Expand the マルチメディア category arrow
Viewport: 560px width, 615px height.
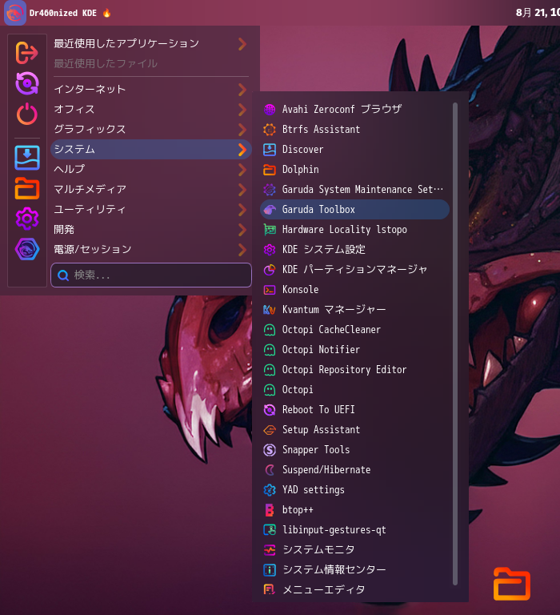tap(242, 190)
